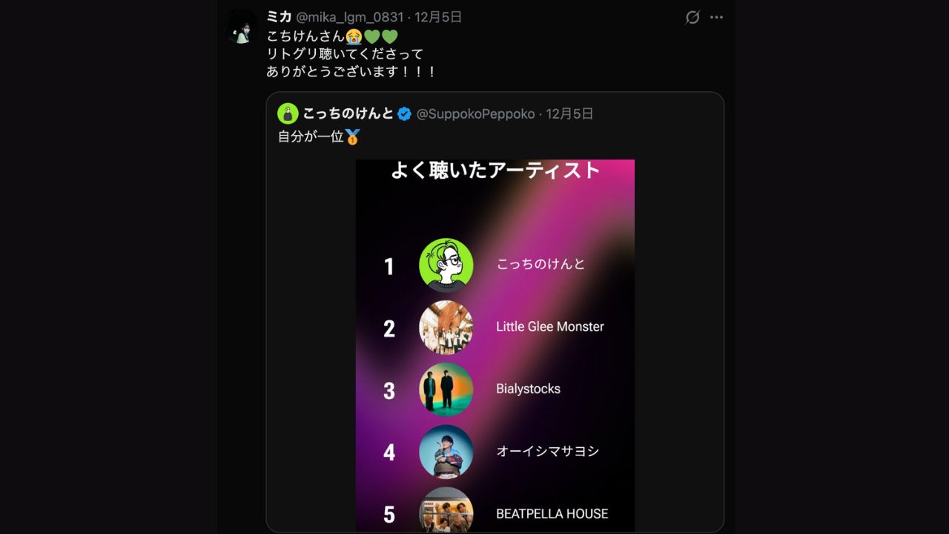Open the three-dot more options menu

coord(716,17)
